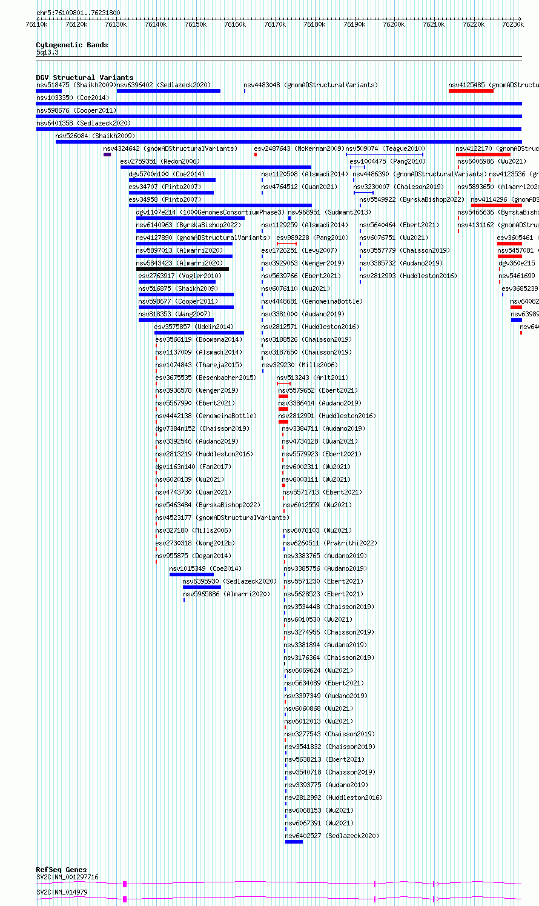The image size is (539, 906).
Task: Open nsv955875 (Dogan2014) variant
Action: pyautogui.click(x=193, y=556)
